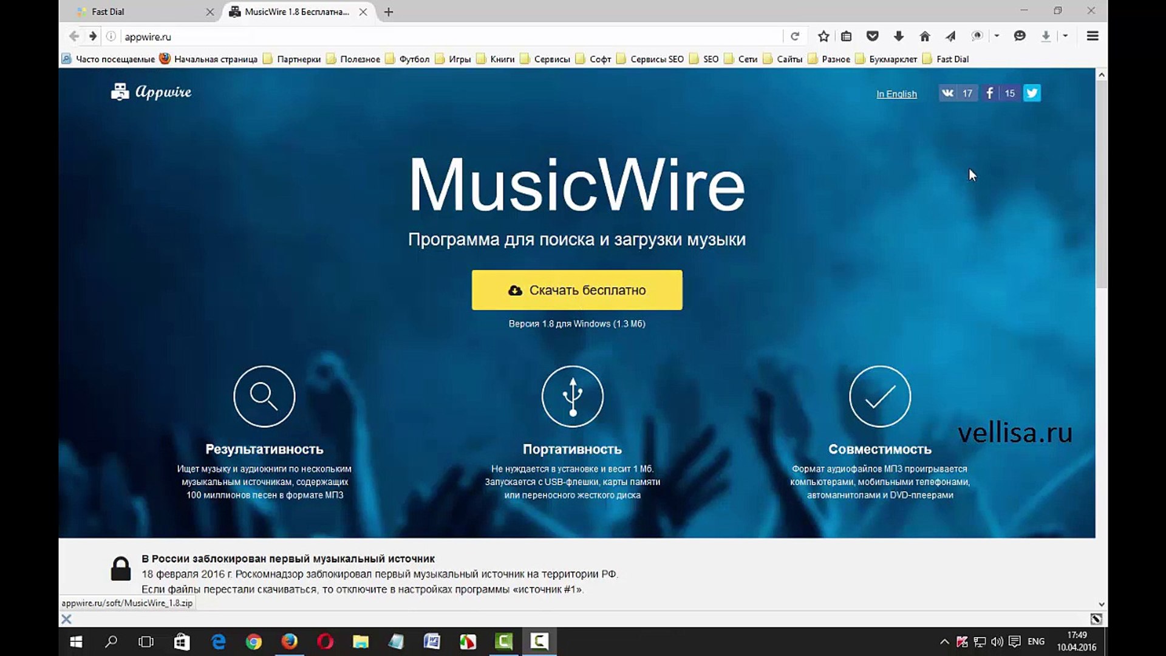Share page on Twitter
This screenshot has height=656, width=1166.
[1032, 93]
